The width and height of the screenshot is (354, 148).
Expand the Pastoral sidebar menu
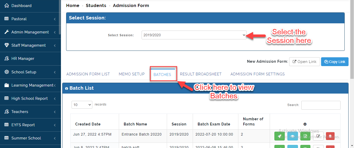point(55,19)
